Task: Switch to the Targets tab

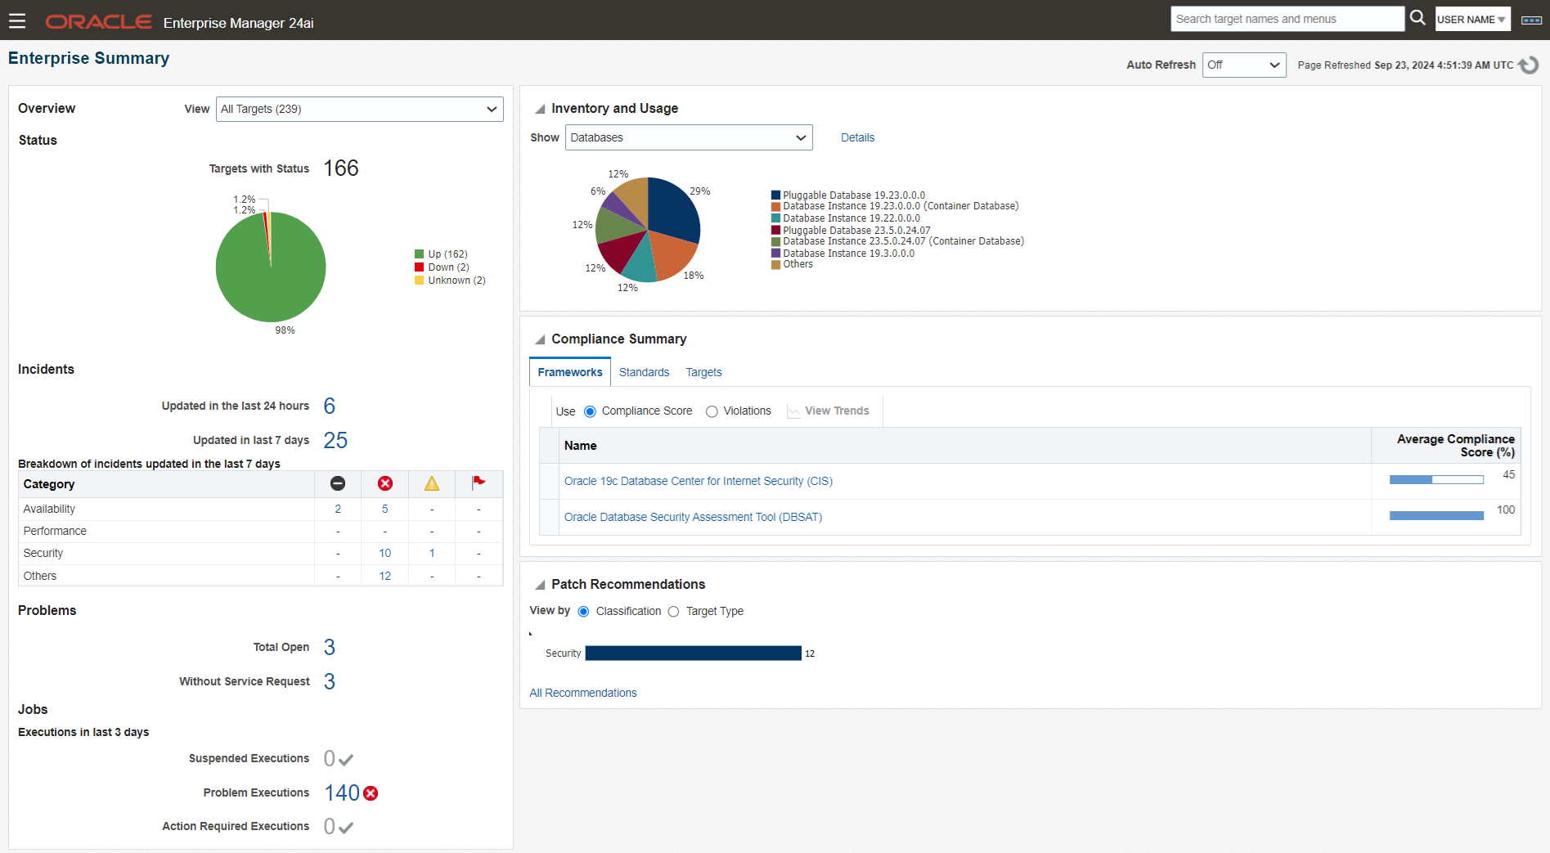Action: (703, 372)
